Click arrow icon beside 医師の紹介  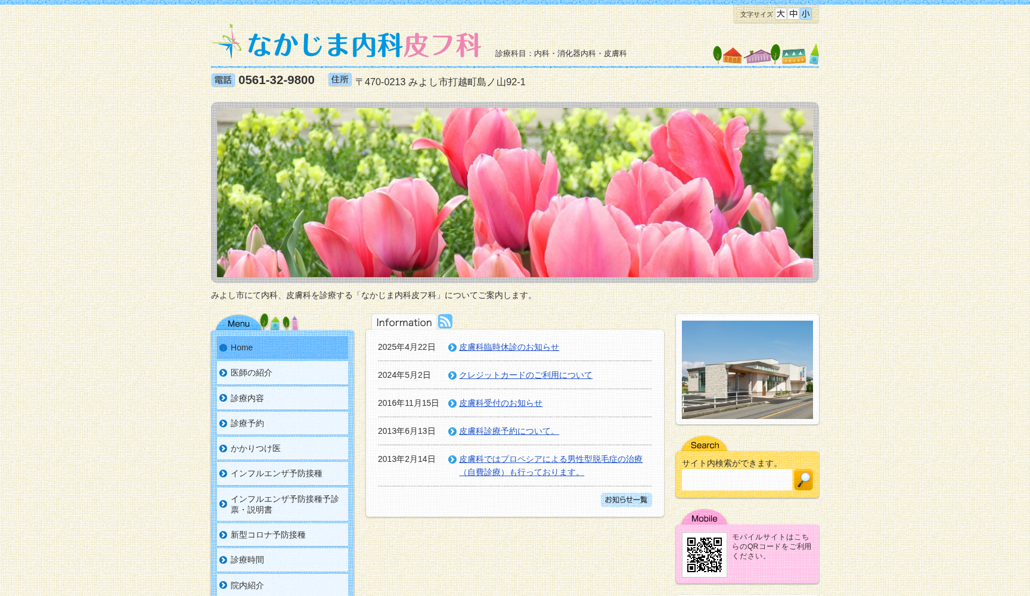coord(223,372)
